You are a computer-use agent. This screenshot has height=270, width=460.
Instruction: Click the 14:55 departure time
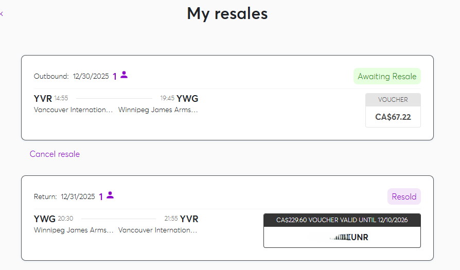61,98
